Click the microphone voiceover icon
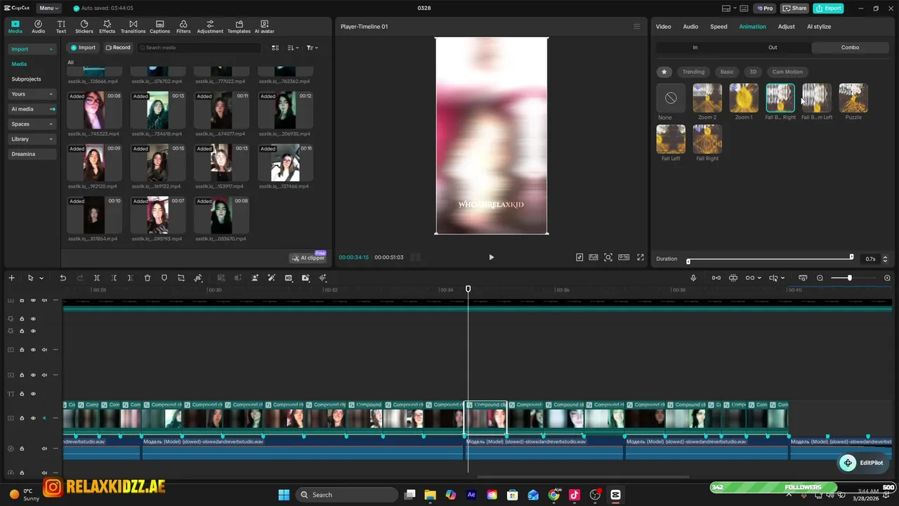Viewport: 899px width, 506px height. [693, 278]
